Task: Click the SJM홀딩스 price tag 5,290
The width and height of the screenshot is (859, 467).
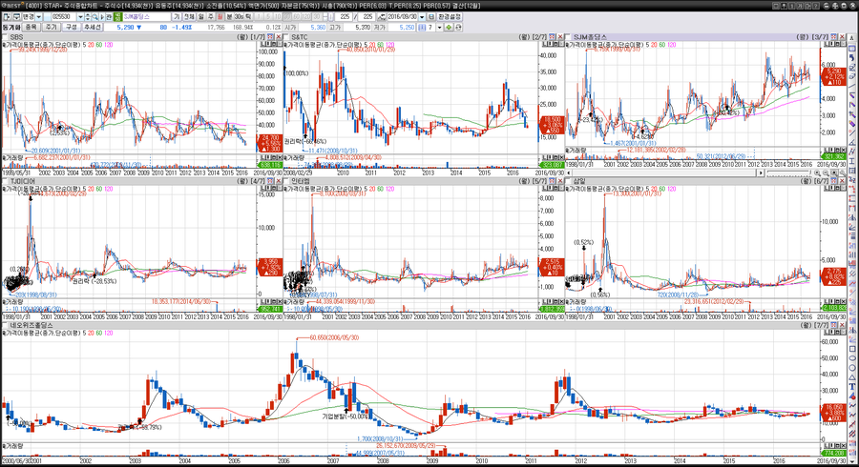Action: (833, 76)
